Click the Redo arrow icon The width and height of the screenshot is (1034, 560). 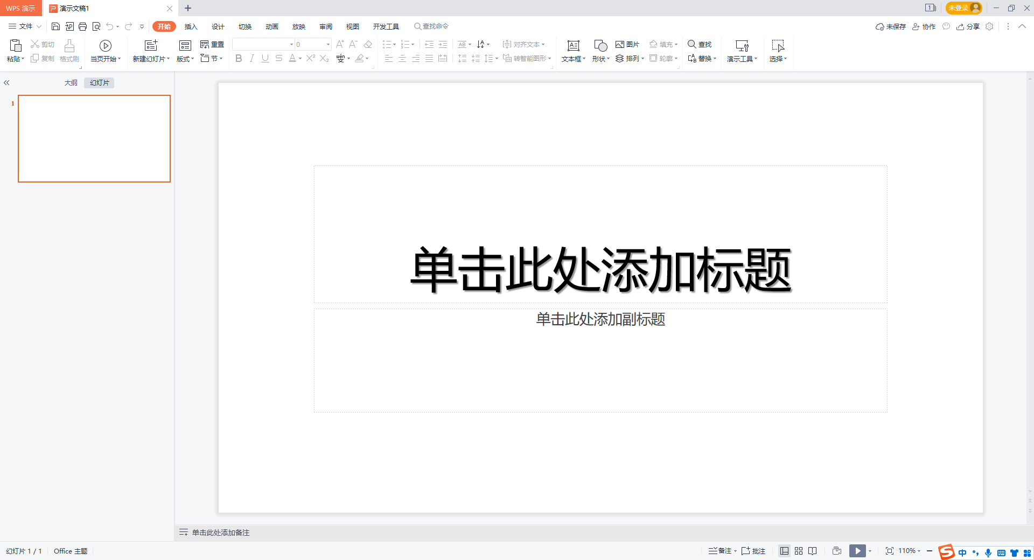(128, 26)
